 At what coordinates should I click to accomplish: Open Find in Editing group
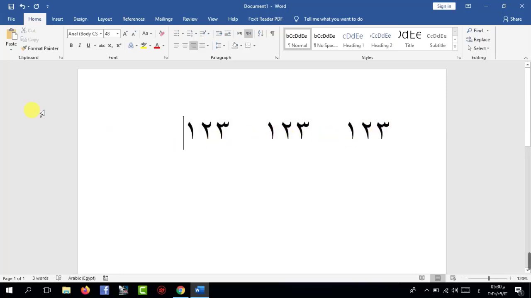[475, 31]
